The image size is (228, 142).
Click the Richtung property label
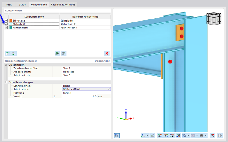pos(19,93)
